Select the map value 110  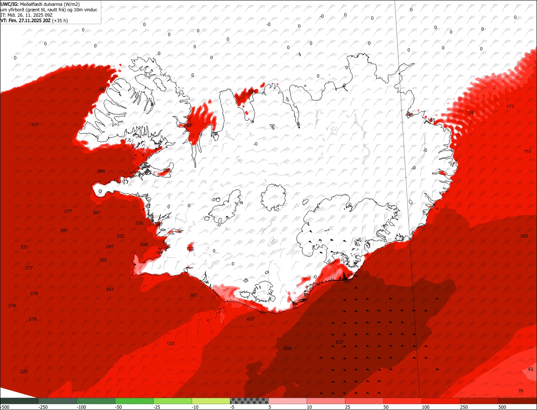tap(527, 152)
